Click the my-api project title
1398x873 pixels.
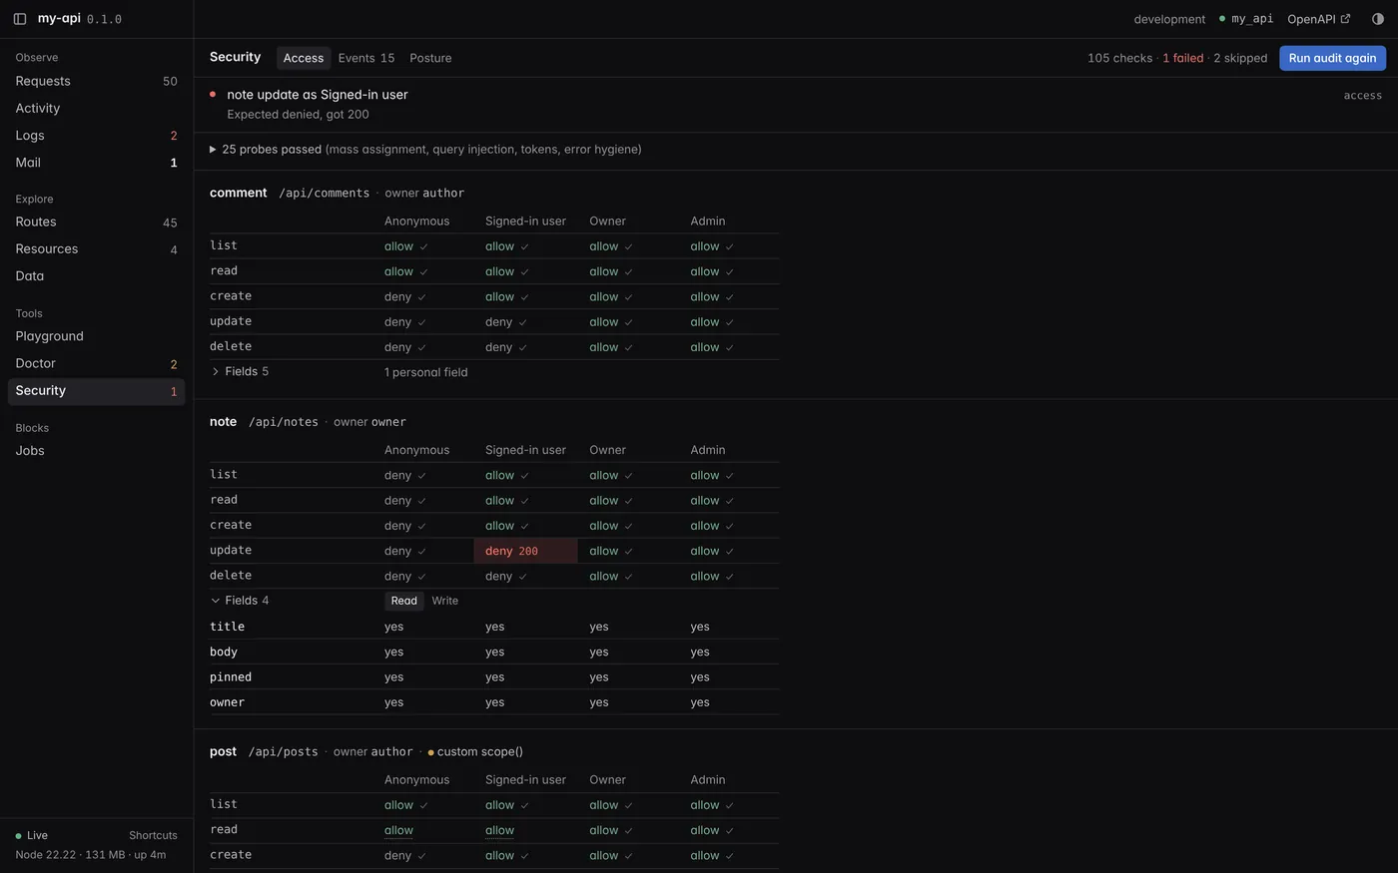pyautogui.click(x=59, y=19)
